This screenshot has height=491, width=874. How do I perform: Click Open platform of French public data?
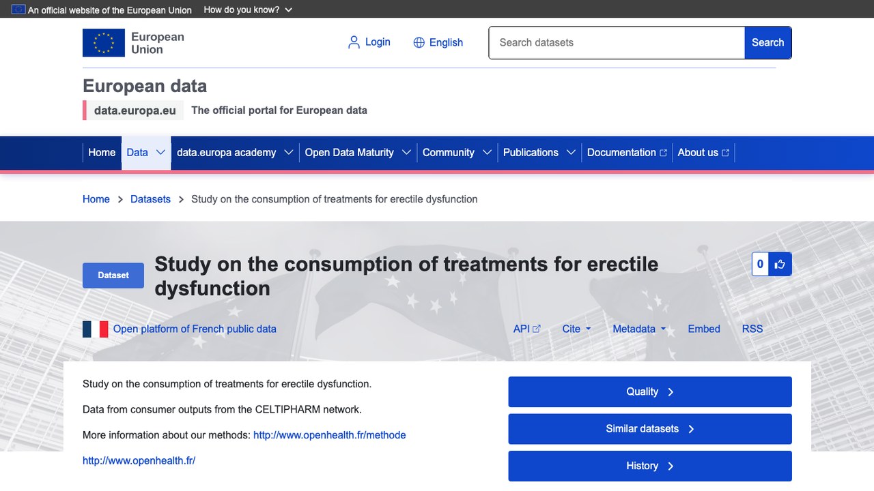(195, 329)
